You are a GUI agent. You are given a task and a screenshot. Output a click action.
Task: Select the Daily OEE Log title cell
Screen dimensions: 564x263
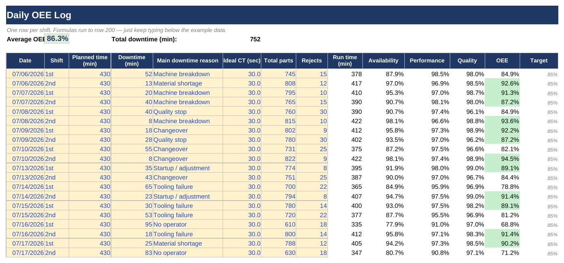point(282,15)
